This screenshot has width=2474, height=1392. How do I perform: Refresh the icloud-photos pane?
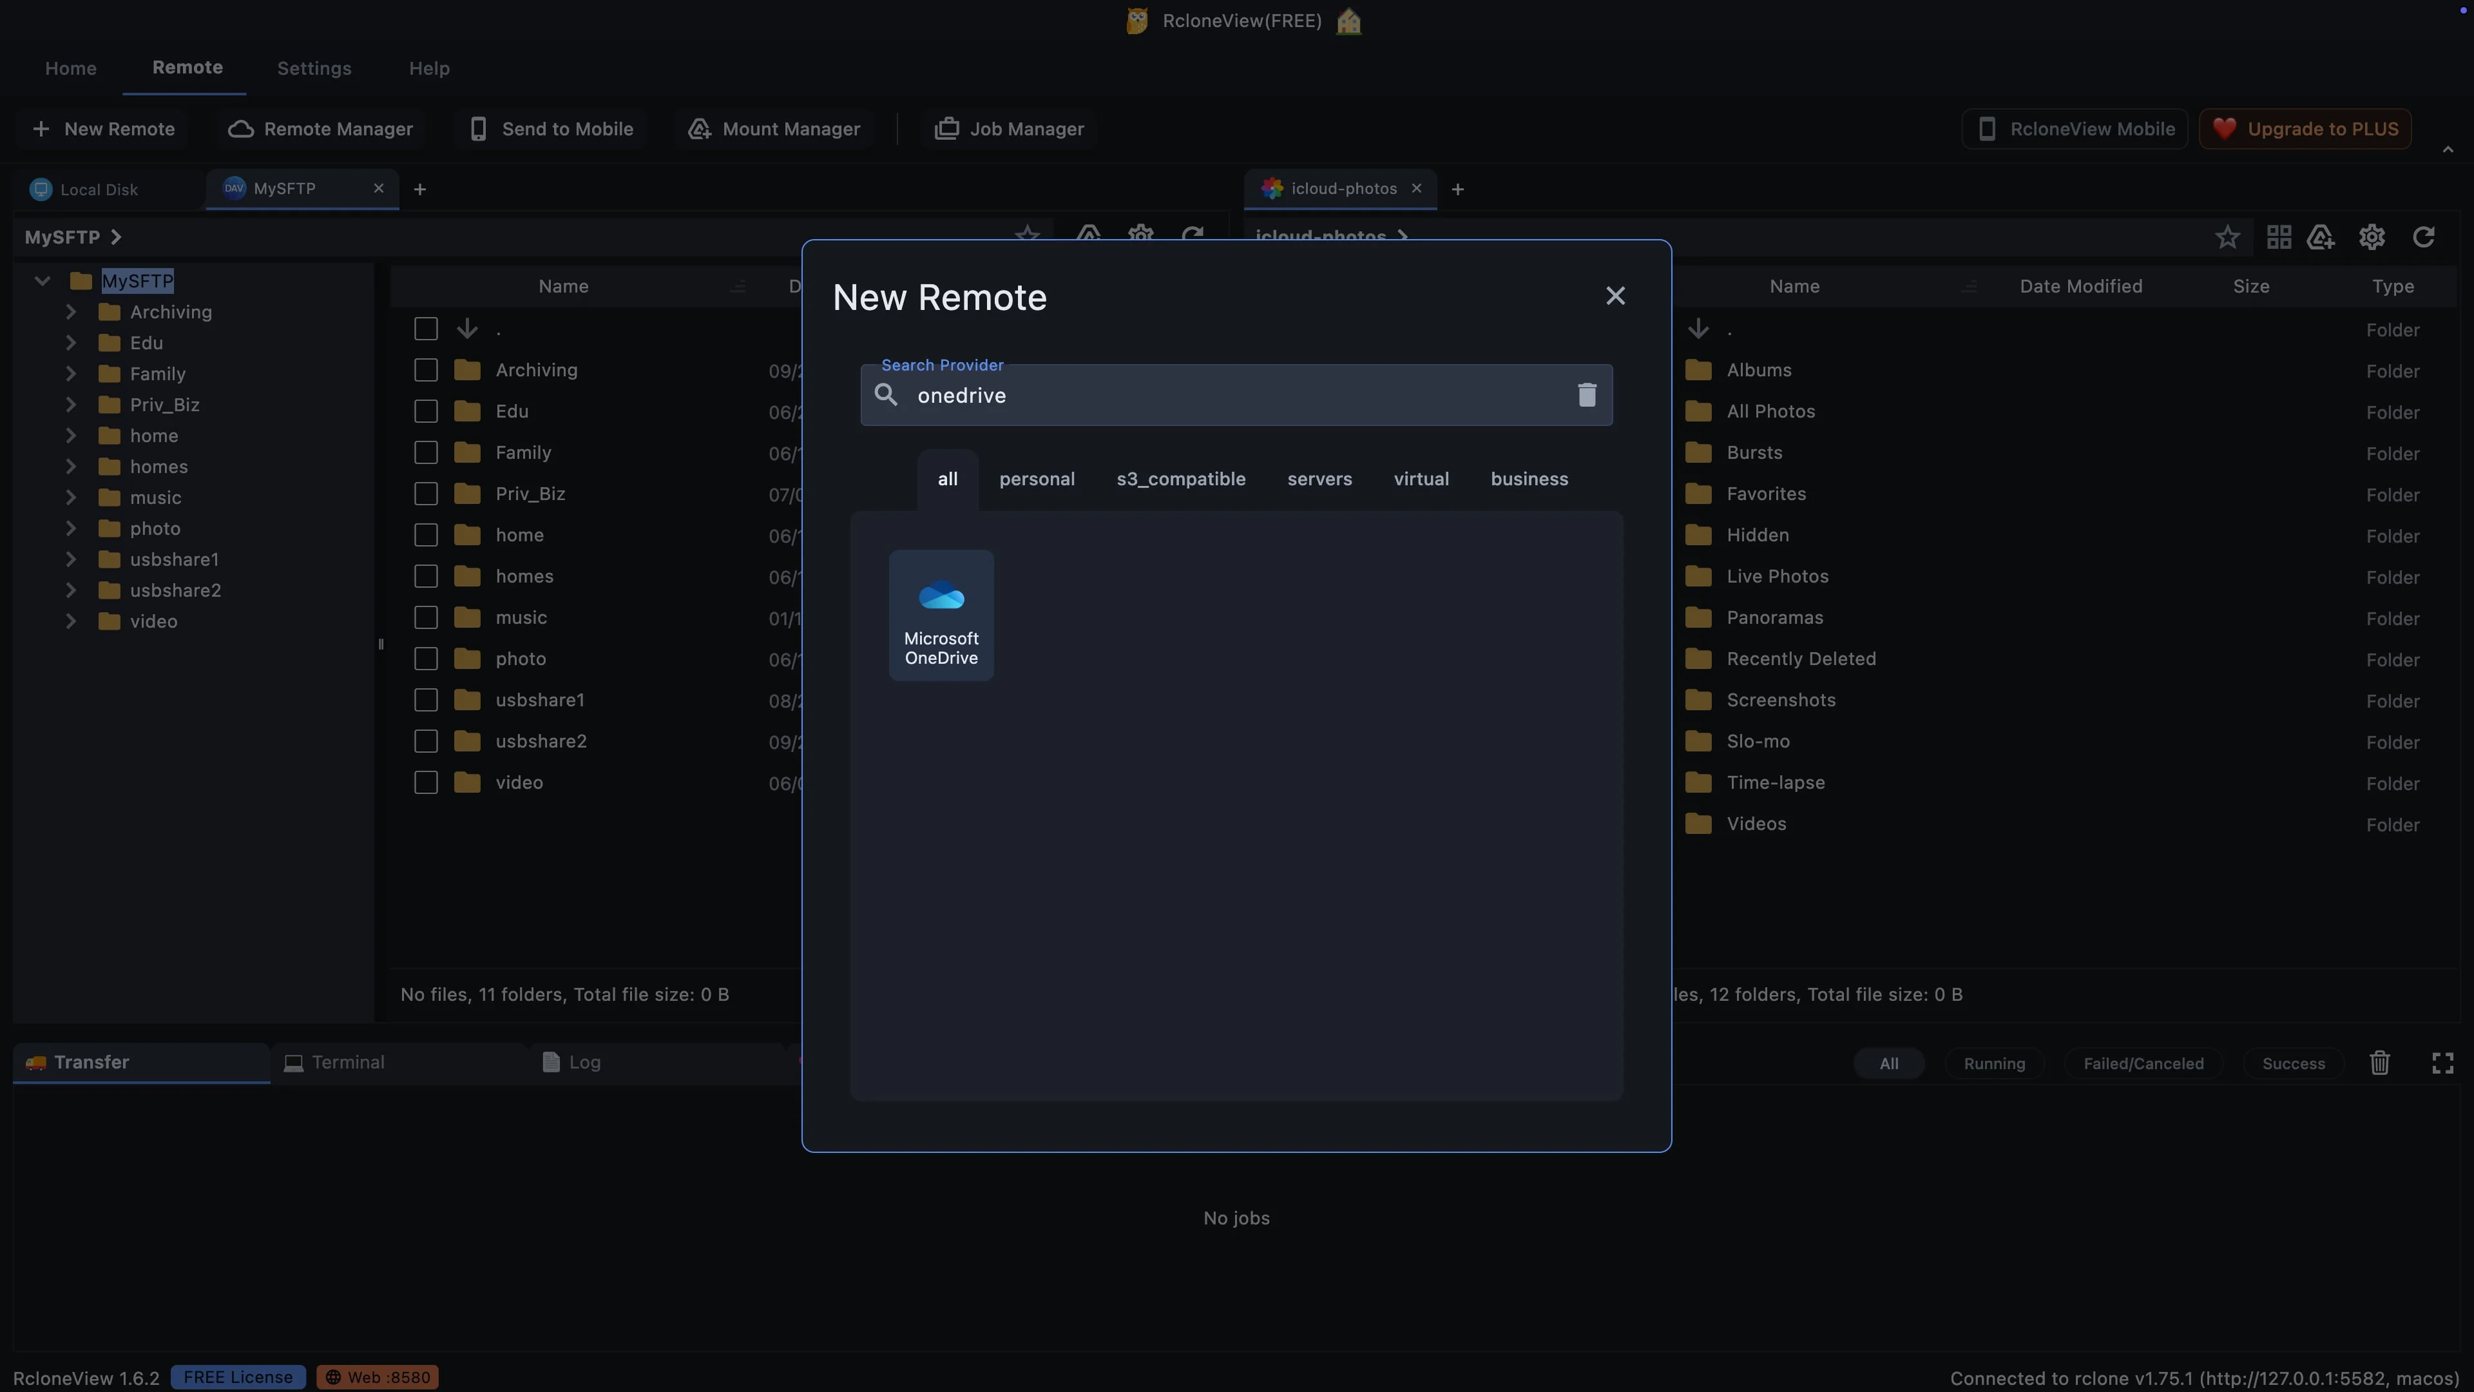click(2423, 237)
